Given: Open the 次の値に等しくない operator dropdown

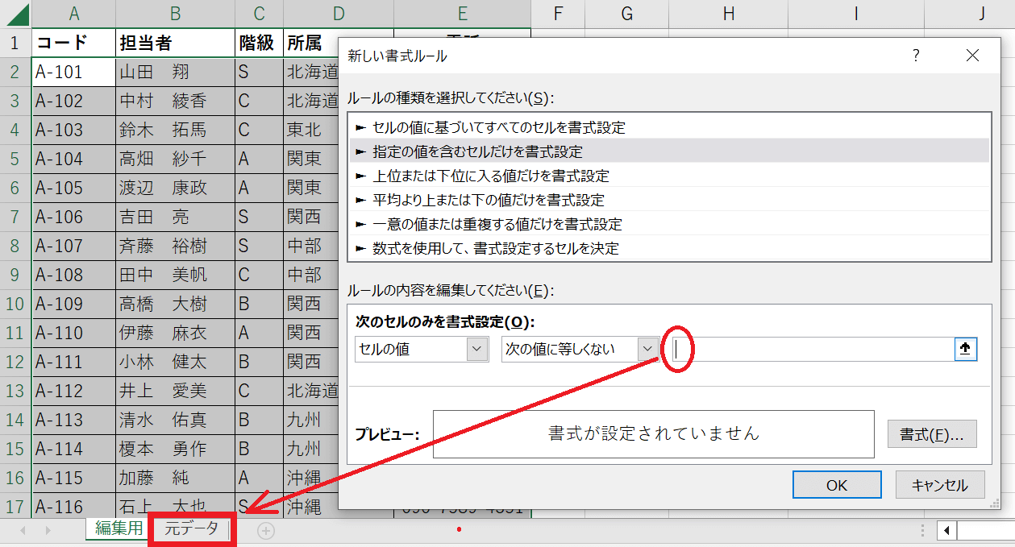Looking at the screenshot, I should [647, 349].
